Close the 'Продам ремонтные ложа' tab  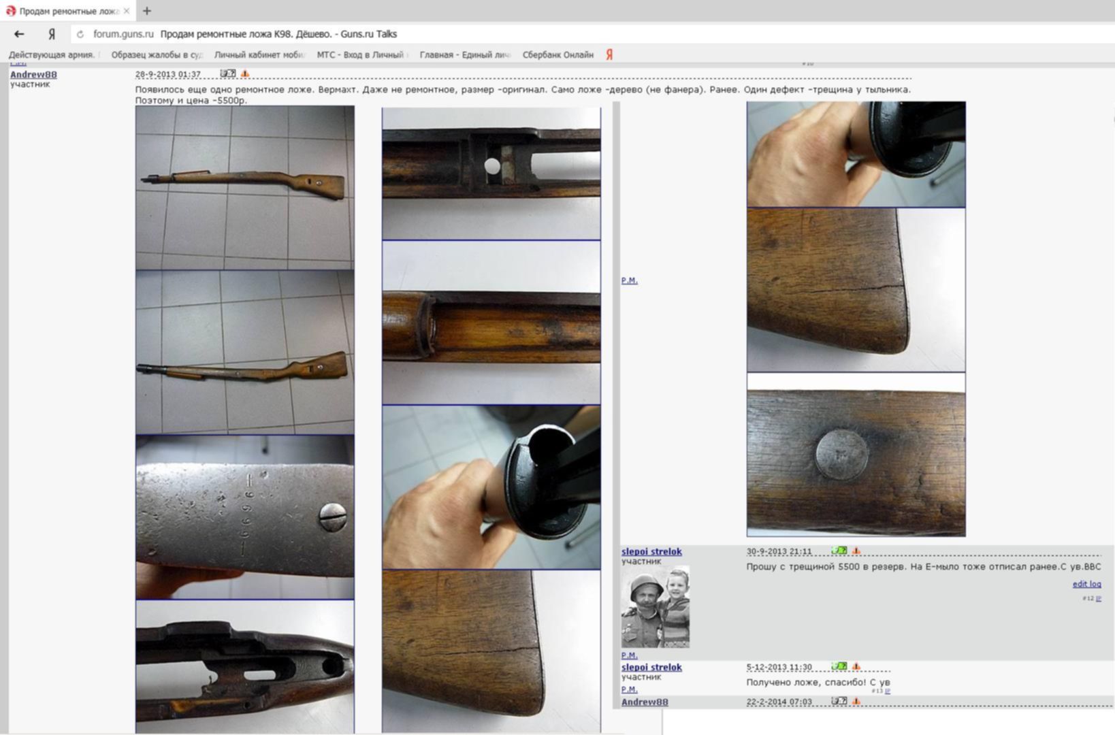[x=127, y=11]
